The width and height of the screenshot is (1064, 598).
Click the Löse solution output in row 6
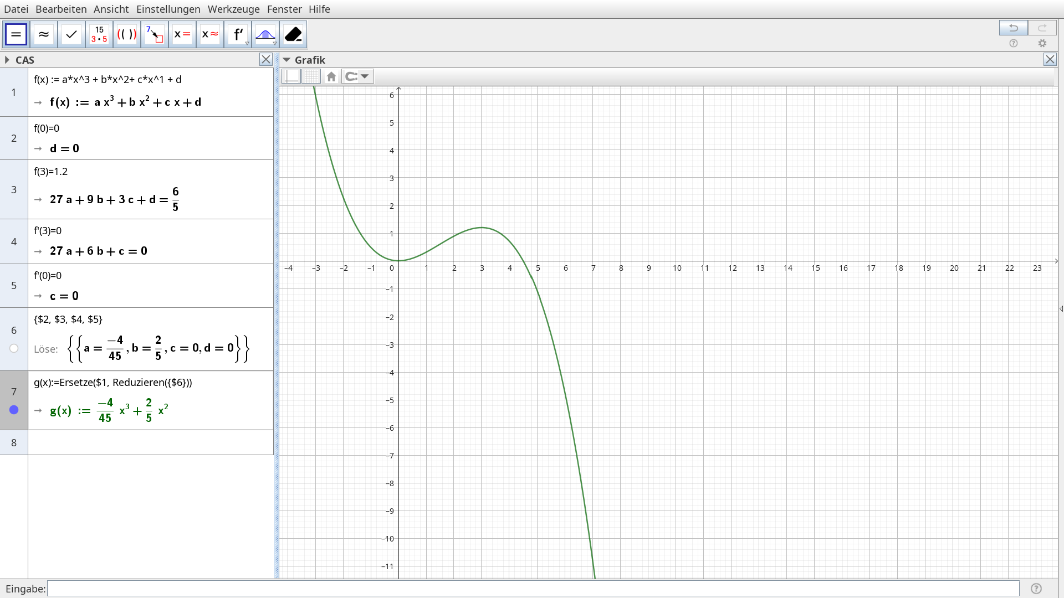pyautogui.click(x=158, y=348)
